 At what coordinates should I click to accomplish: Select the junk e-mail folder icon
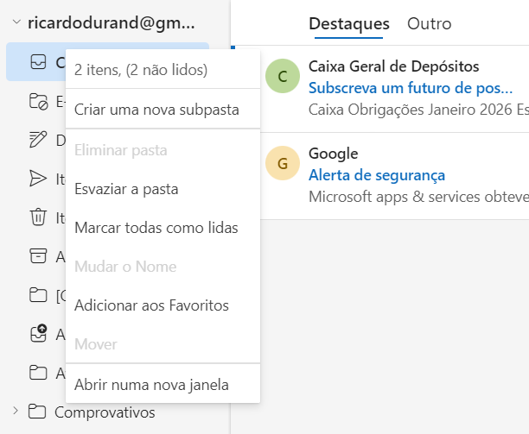(38, 101)
